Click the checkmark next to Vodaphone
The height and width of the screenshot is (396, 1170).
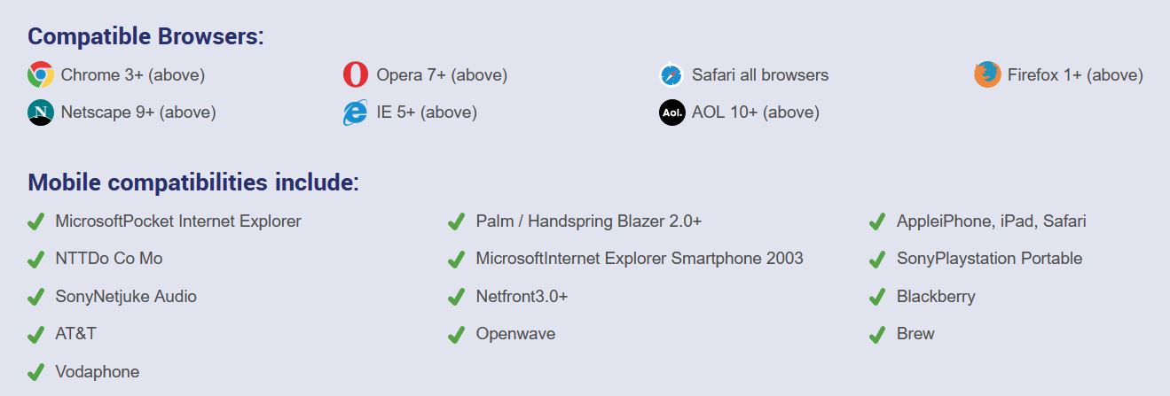36,372
